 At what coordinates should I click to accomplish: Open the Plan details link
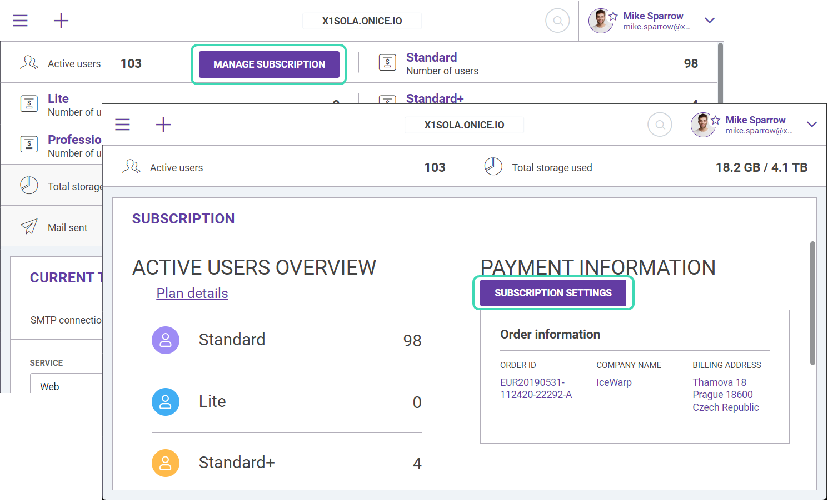[x=192, y=294]
